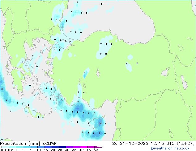The height and width of the screenshot is (151, 196).
Task: Pick the legend swatch between 20 and 25
Action: point(55,147)
